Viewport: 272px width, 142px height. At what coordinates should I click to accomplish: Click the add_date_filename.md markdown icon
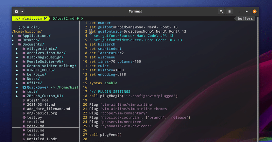click(24, 109)
